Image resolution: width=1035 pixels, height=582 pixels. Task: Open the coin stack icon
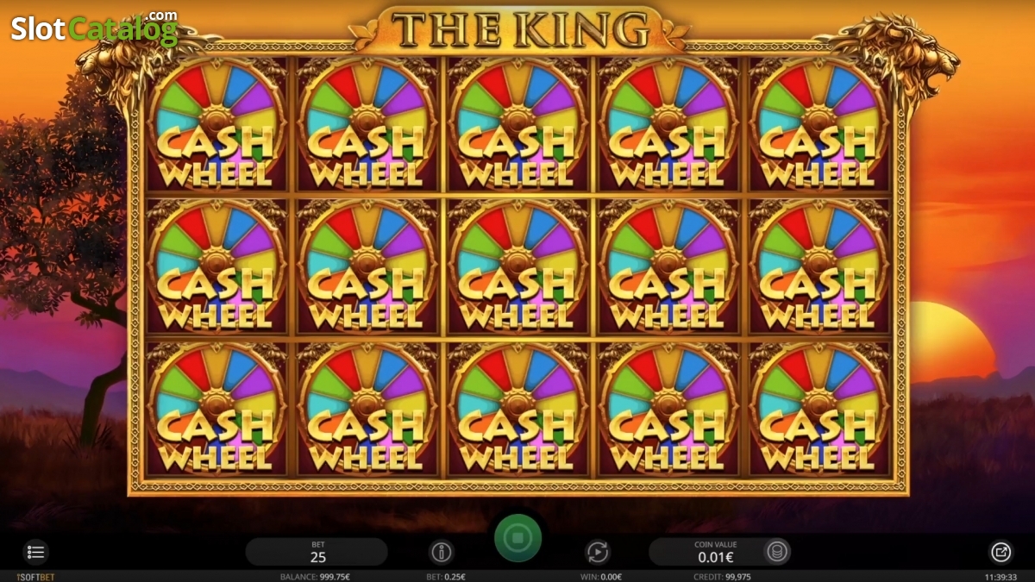pos(777,552)
